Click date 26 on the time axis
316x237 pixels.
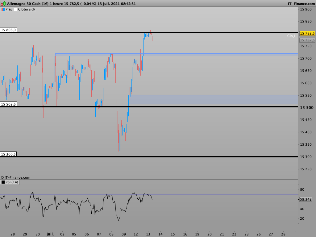[259, 234]
